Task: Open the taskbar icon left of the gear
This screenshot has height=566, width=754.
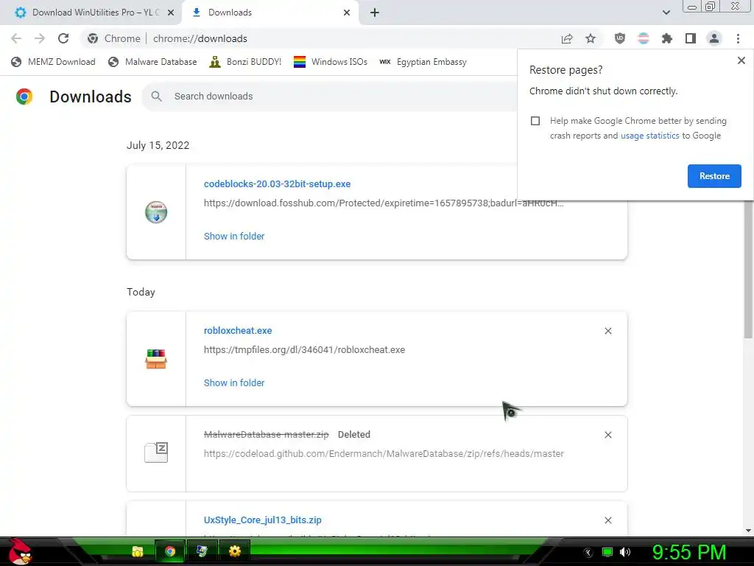Action: coord(202,551)
